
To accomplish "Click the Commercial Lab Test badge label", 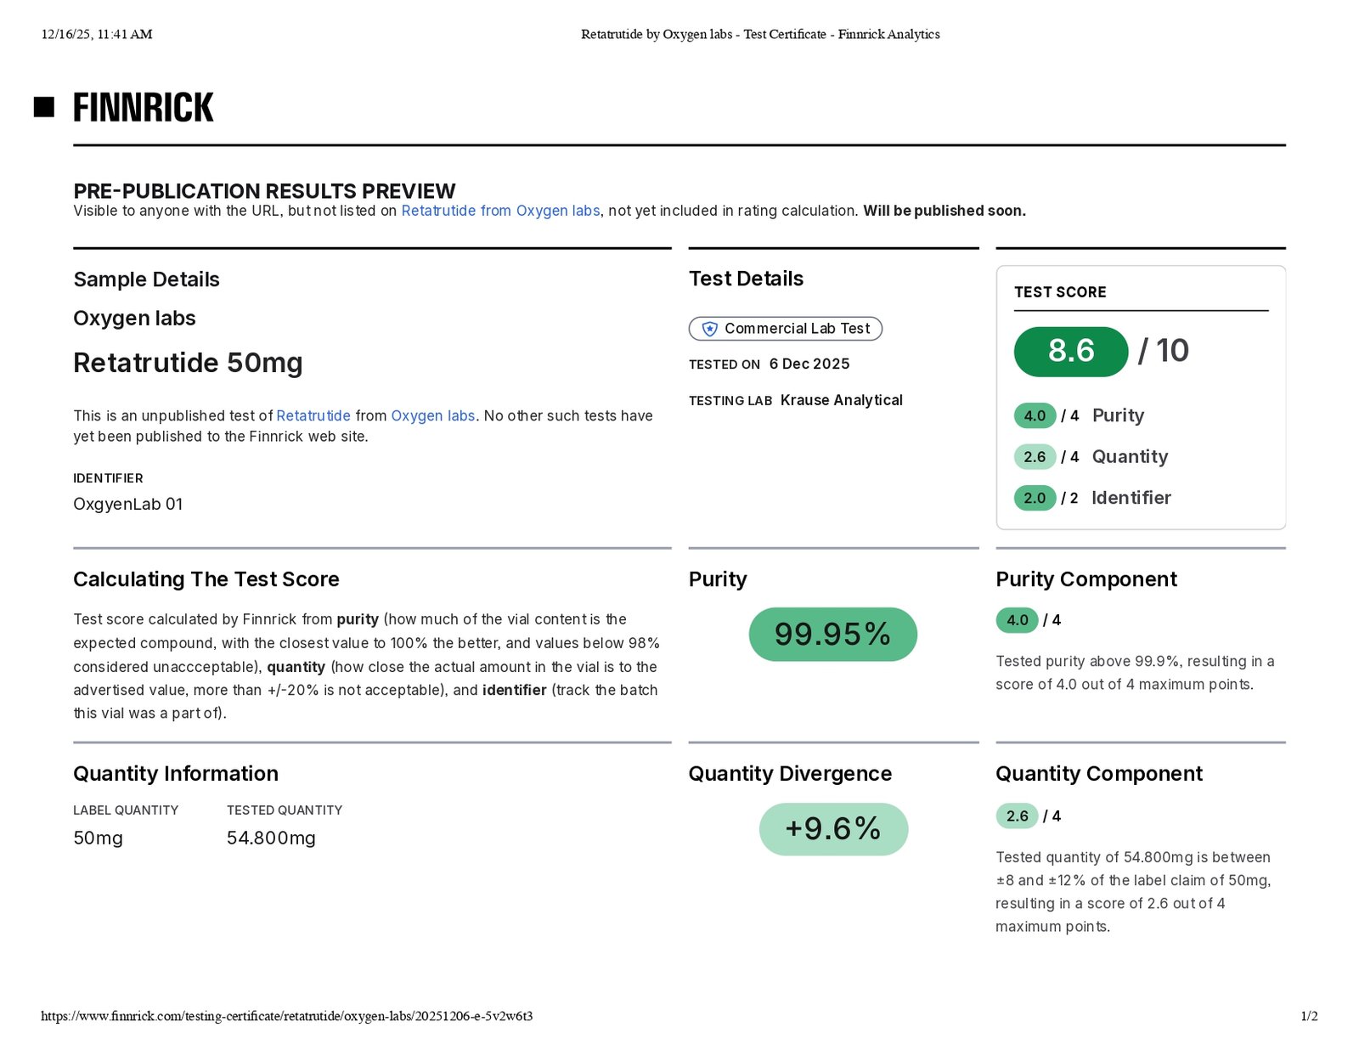I will coord(797,329).
